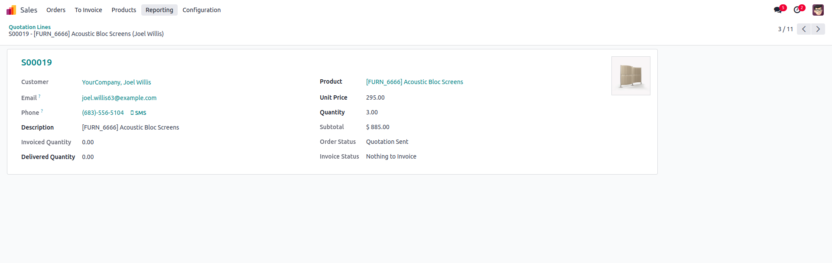This screenshot has height=263, width=832.
Task: Expand the To Invoice menu
Action: click(88, 10)
